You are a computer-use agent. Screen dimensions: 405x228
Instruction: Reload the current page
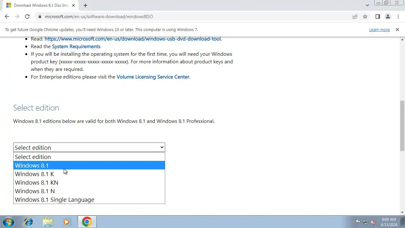coord(27,16)
